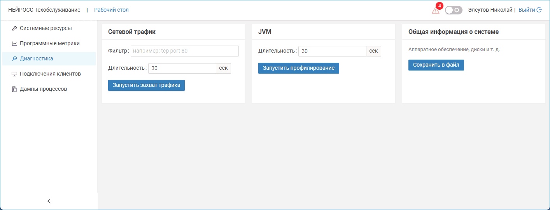
Task: Open the Программные метрики menu item
Action: point(49,44)
